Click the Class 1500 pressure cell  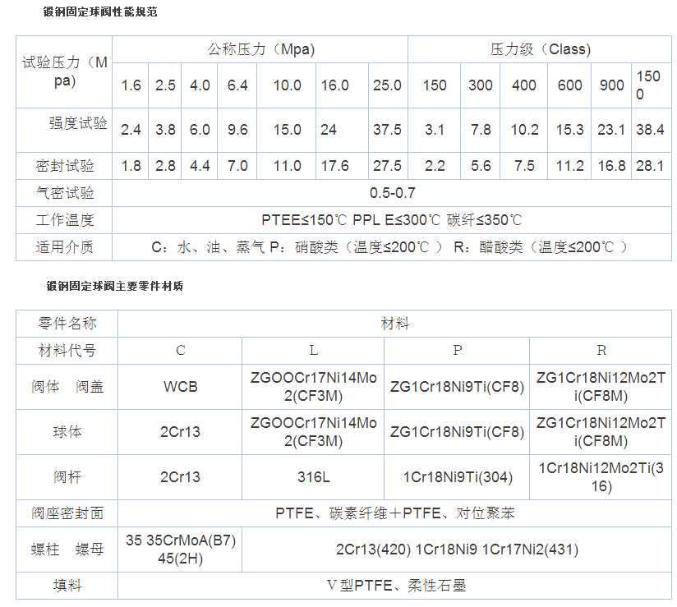648,85
